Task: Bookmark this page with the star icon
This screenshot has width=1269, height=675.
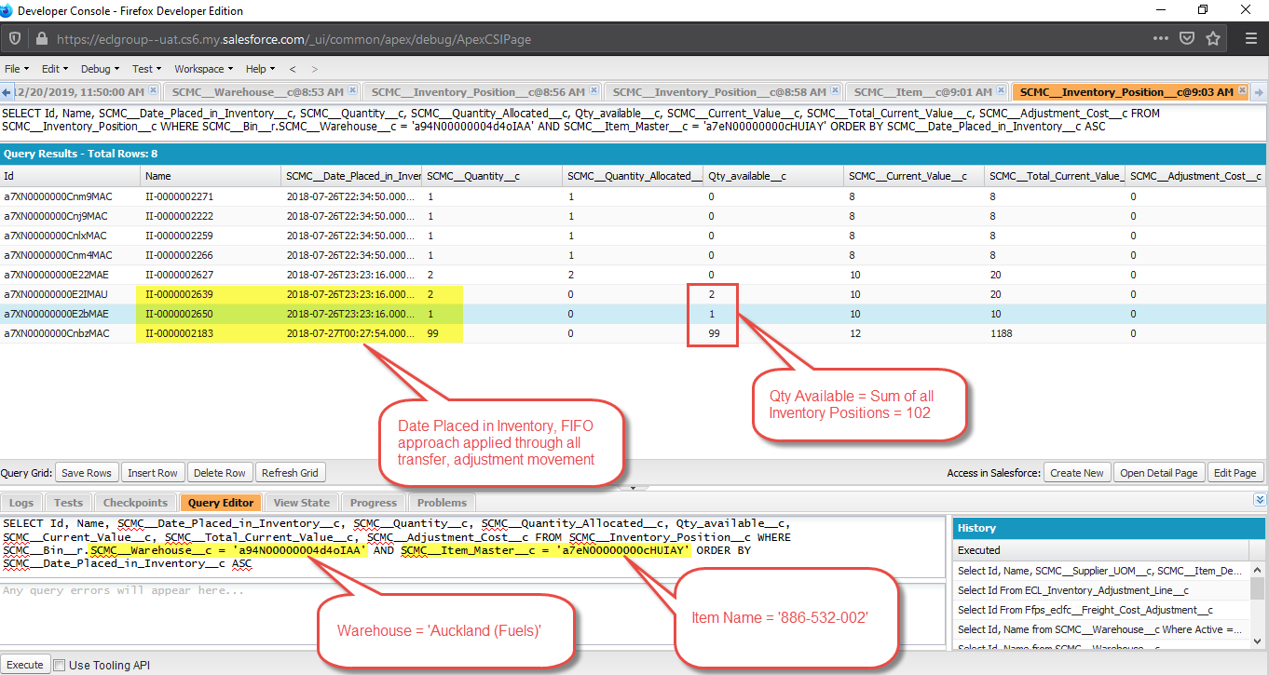Action: pos(1213,39)
